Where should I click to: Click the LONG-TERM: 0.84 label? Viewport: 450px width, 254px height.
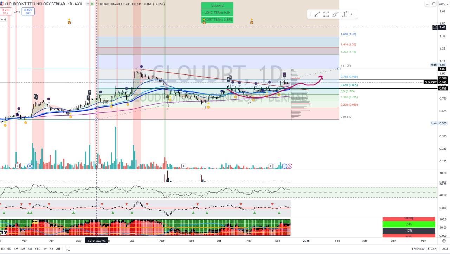(x=217, y=13)
